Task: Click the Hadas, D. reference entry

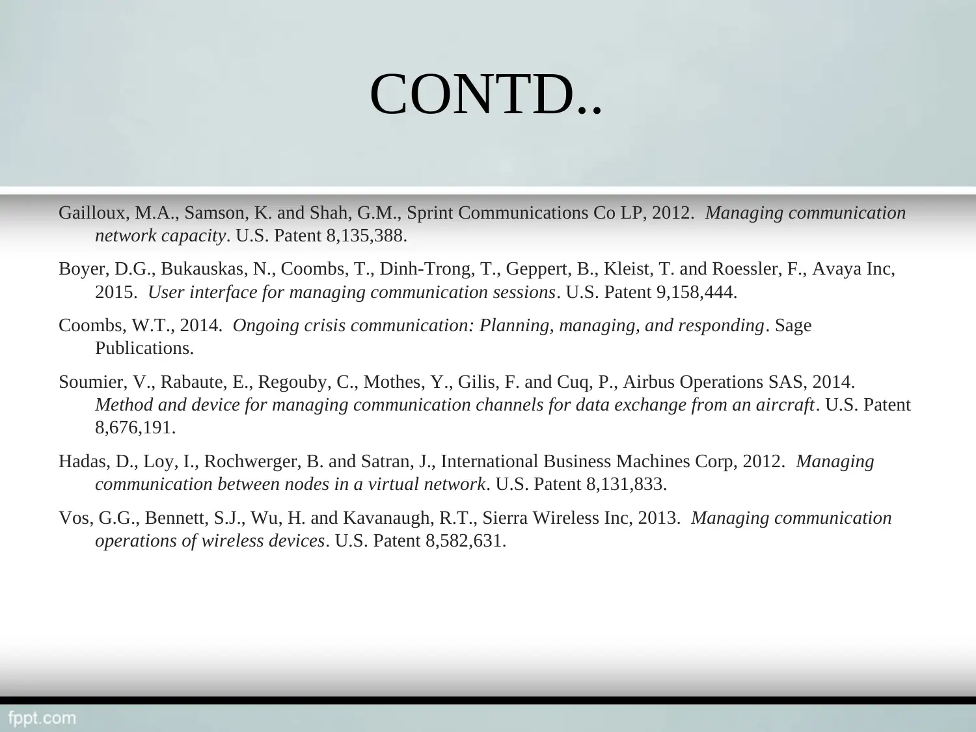Action: [467, 472]
